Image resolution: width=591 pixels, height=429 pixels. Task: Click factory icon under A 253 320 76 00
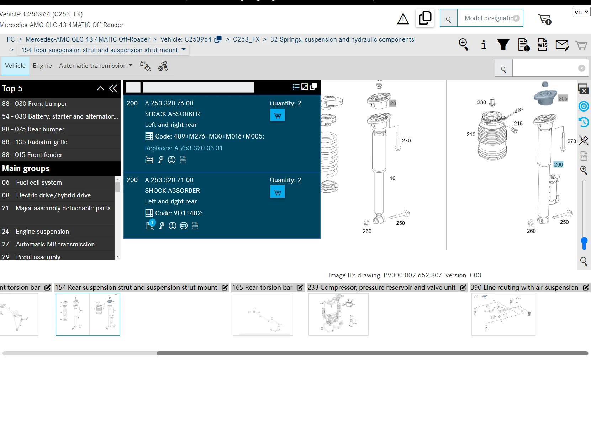[x=149, y=160]
